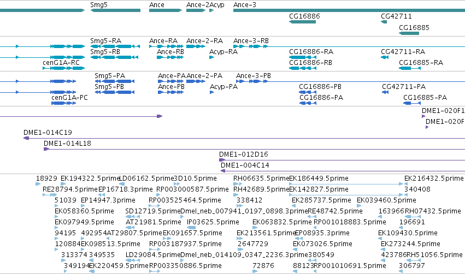Select the Smg5 gene feature

115,10
